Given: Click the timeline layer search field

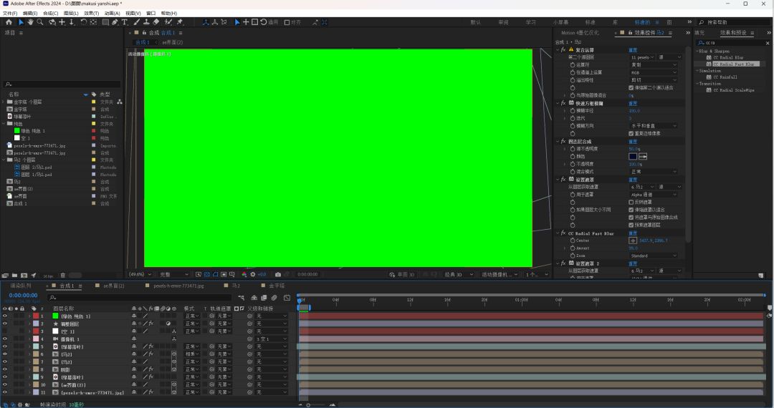Looking at the screenshot, I should [x=86, y=297].
